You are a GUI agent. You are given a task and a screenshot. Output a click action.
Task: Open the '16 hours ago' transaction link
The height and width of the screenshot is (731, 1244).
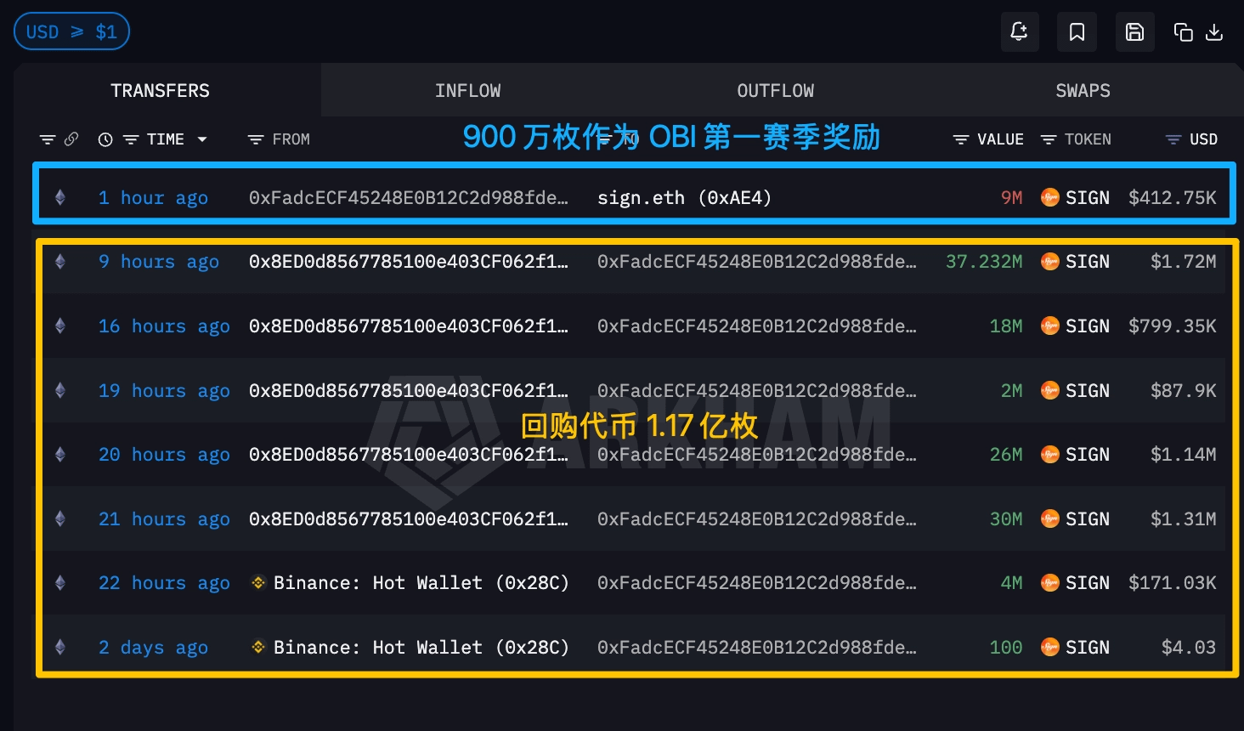point(164,326)
